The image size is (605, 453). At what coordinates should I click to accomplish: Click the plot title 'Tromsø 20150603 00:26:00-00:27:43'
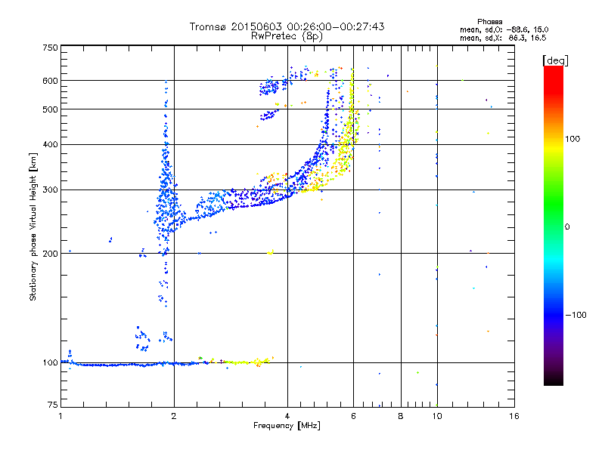pos(287,26)
